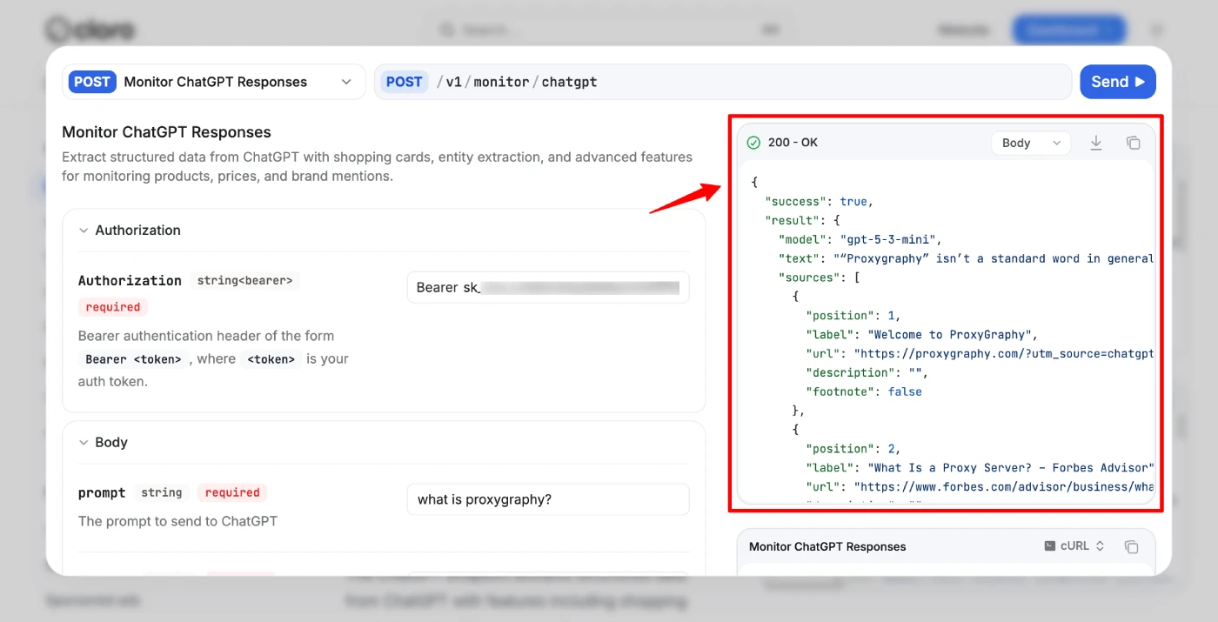Click the POST badge in the URL bar

tap(404, 82)
